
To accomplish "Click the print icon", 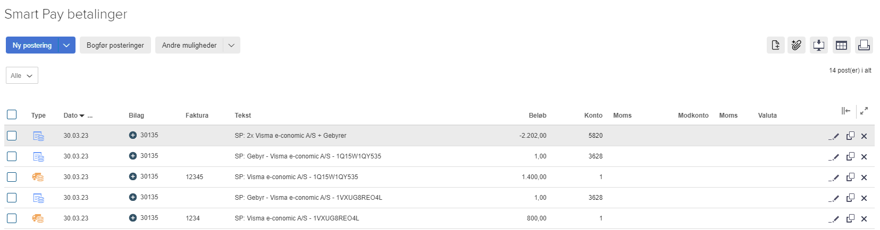I will 864,46.
